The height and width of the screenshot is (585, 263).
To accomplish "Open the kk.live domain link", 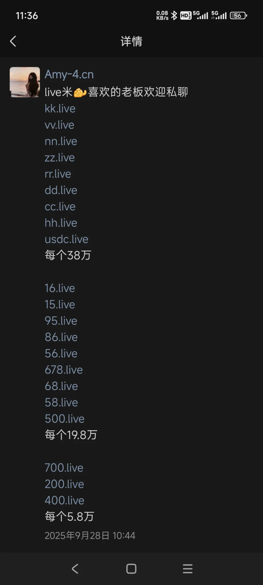I will click(x=60, y=109).
